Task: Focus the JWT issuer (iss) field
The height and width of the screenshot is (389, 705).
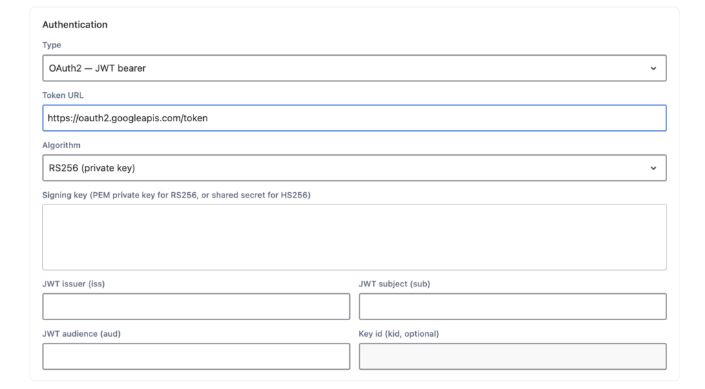Action: click(x=196, y=306)
